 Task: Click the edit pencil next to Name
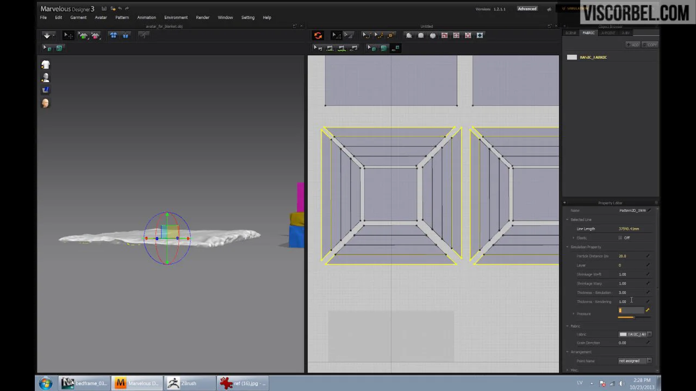pyautogui.click(x=649, y=210)
